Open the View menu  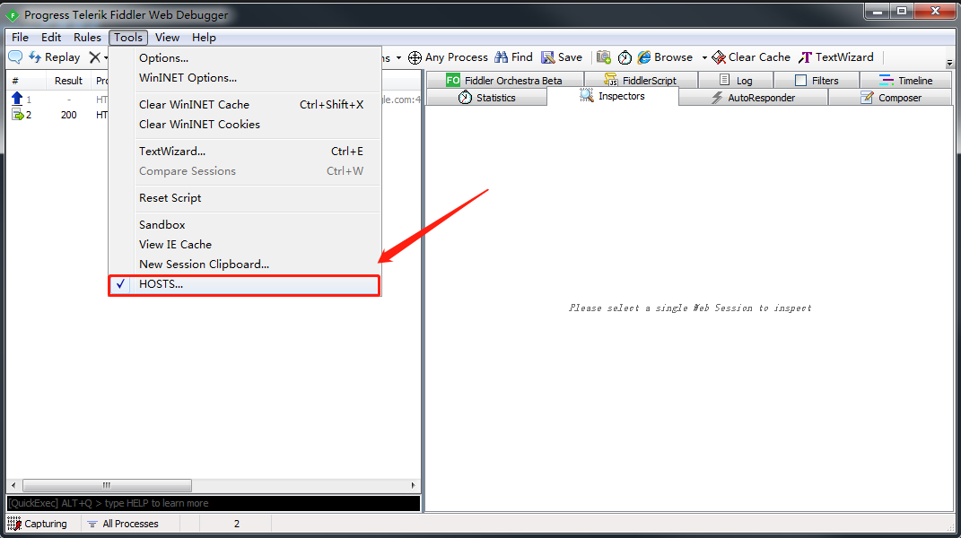(x=167, y=38)
